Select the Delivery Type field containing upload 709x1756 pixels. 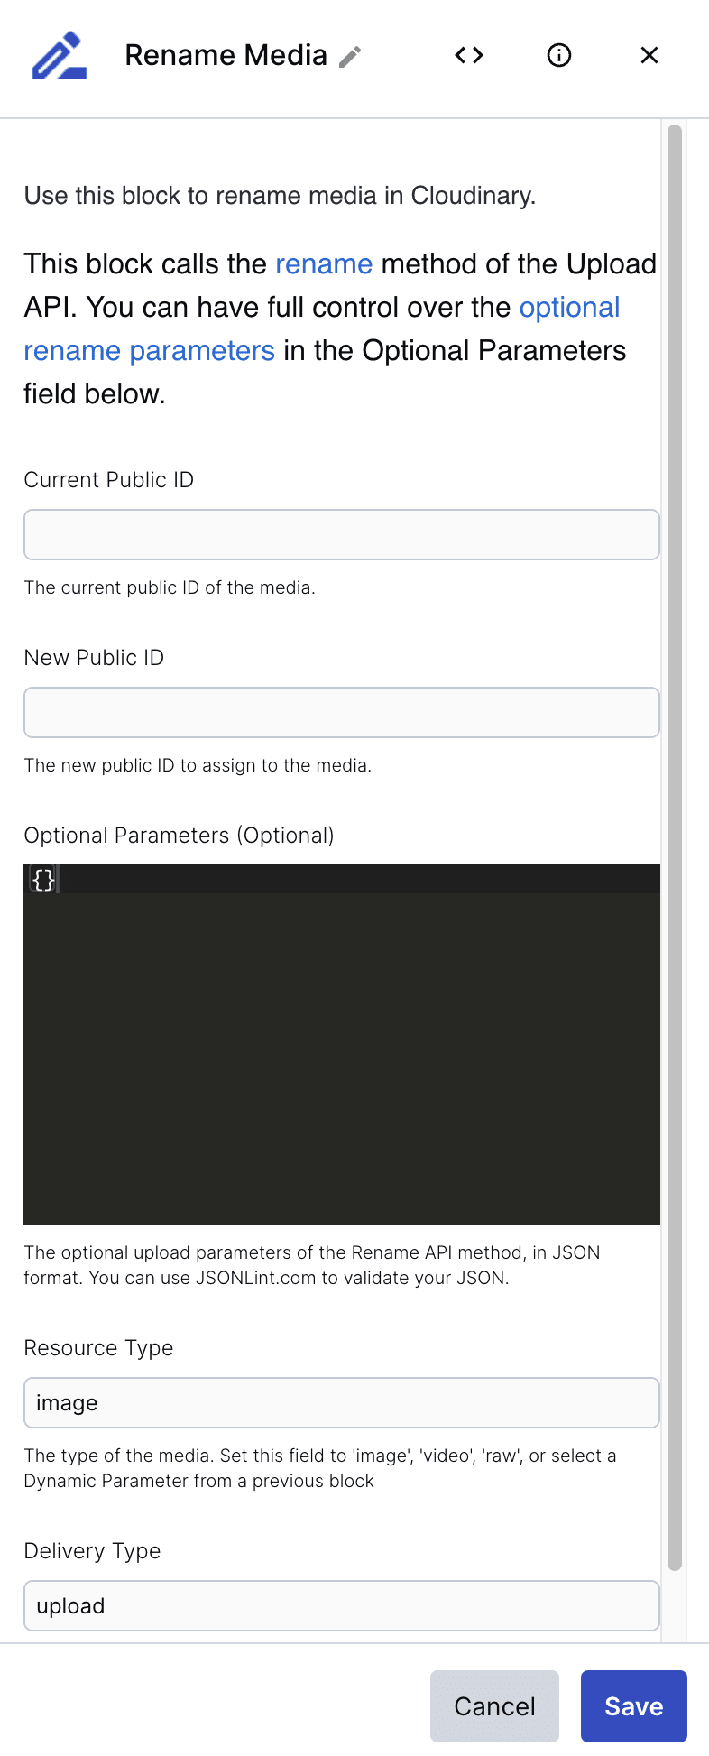(x=342, y=1605)
